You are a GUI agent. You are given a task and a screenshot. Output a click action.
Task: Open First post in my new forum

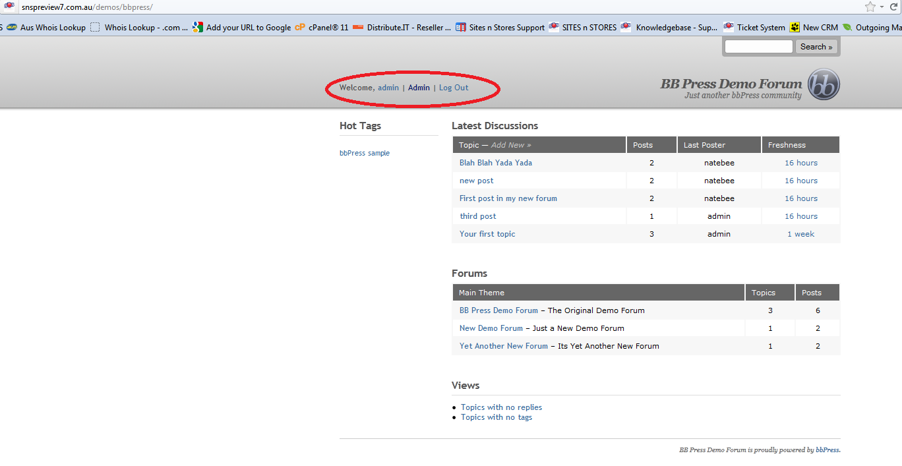(508, 198)
